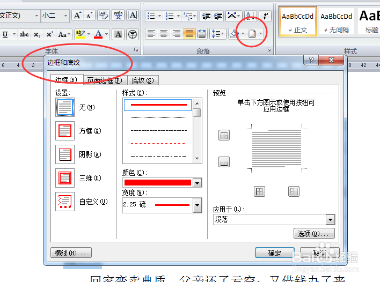Center the text alignment
The width and height of the screenshot is (380, 282).
[164, 34]
